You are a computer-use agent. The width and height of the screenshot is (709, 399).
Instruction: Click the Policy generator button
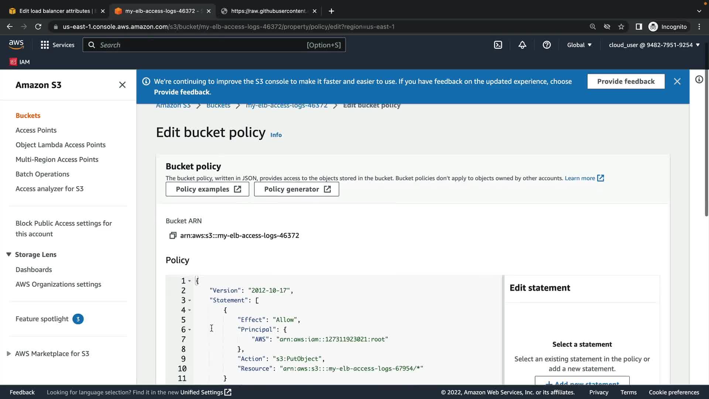pyautogui.click(x=296, y=189)
